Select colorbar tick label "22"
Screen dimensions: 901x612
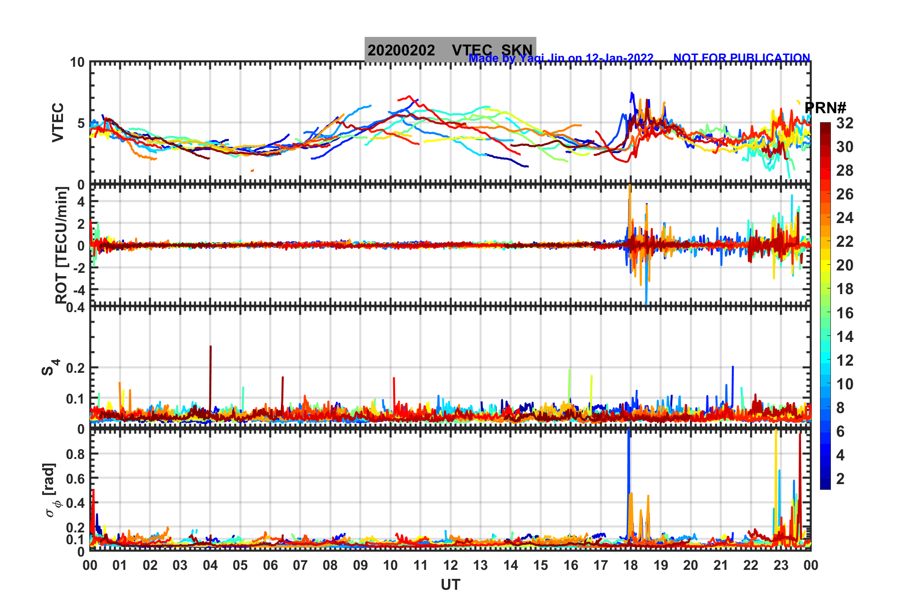pyautogui.click(x=845, y=242)
